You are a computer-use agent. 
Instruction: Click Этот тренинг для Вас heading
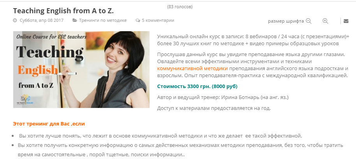pos(49,124)
